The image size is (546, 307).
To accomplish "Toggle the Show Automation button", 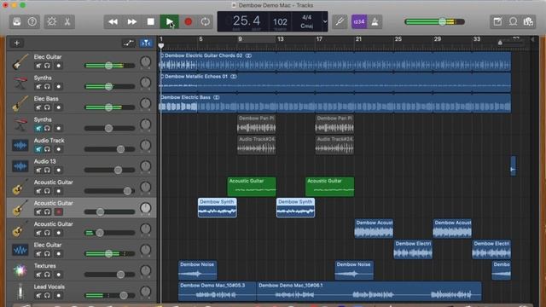I will point(129,43).
